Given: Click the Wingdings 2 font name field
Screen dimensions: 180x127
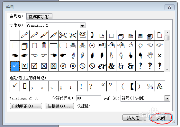Looking at the screenshot, I should pyautogui.click(x=53, y=25).
